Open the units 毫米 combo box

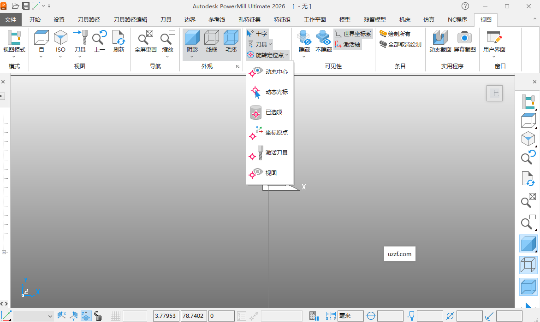tap(350, 316)
